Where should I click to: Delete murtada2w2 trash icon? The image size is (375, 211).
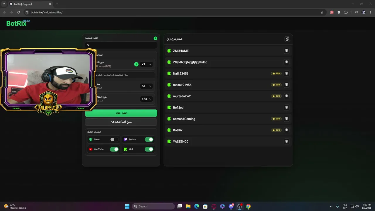point(287,96)
